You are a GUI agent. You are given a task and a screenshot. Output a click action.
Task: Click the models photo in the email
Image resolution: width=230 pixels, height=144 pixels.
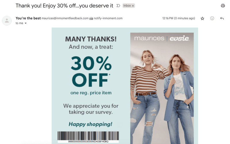pyautogui.click(x=162, y=88)
